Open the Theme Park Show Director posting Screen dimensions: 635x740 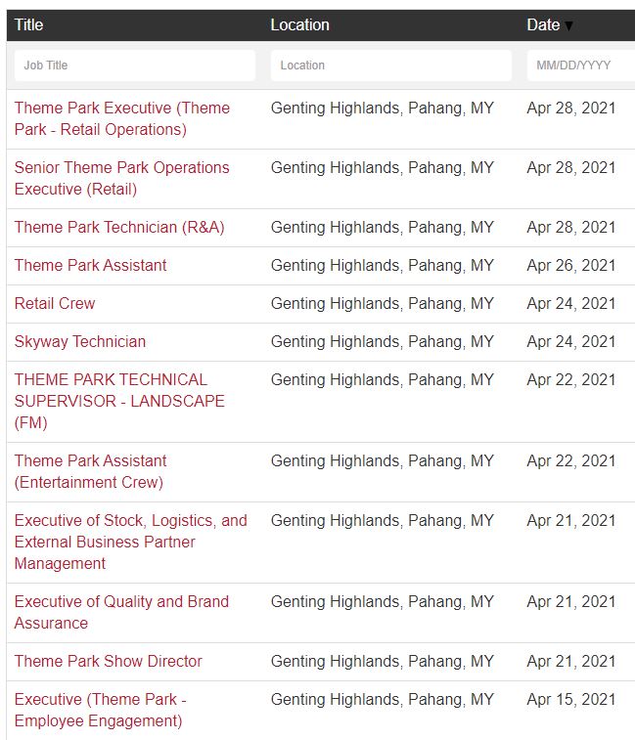pos(109,661)
